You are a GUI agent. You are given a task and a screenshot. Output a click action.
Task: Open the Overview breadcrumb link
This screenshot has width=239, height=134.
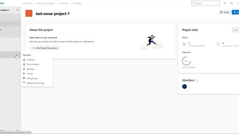(x=64, y=3)
